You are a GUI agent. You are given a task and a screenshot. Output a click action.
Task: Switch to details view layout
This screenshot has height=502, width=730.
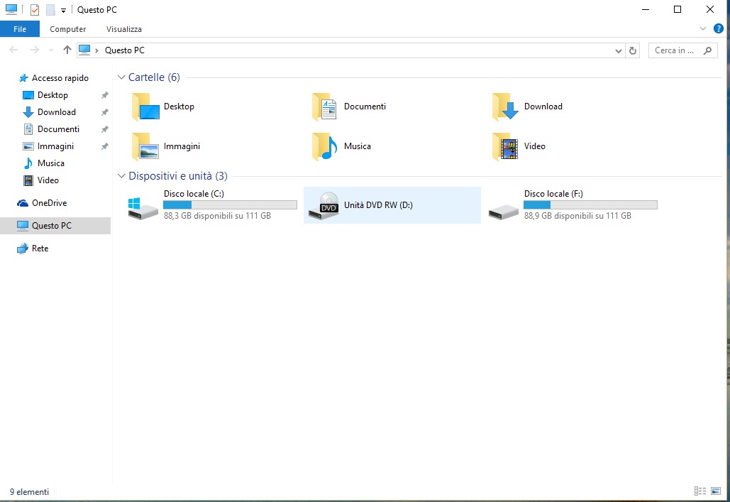[x=699, y=491]
